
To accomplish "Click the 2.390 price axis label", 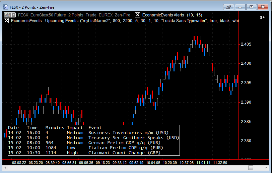I will [246, 102].
